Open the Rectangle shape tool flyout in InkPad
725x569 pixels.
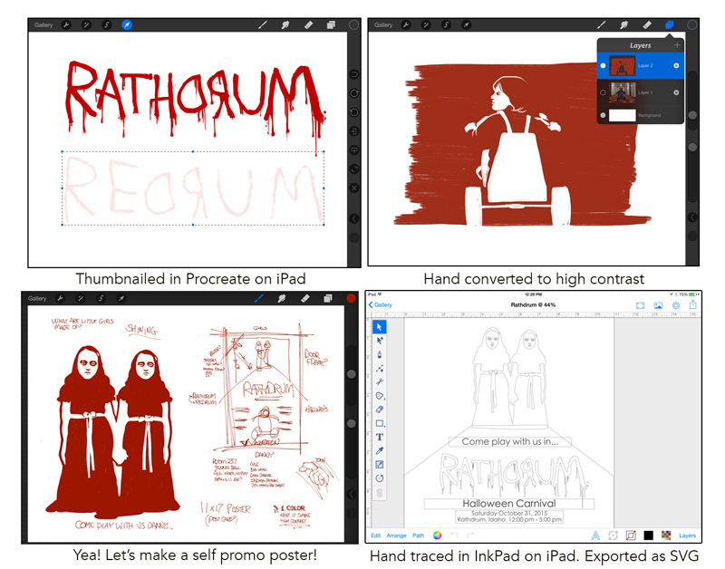tap(380, 423)
